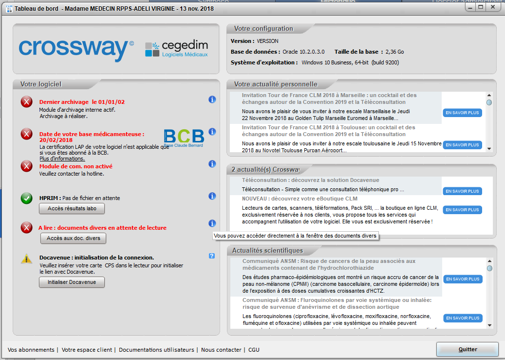Open the info icon for the HPRIM row
Image resolution: width=505 pixels, height=360 pixels.
pyautogui.click(x=212, y=196)
